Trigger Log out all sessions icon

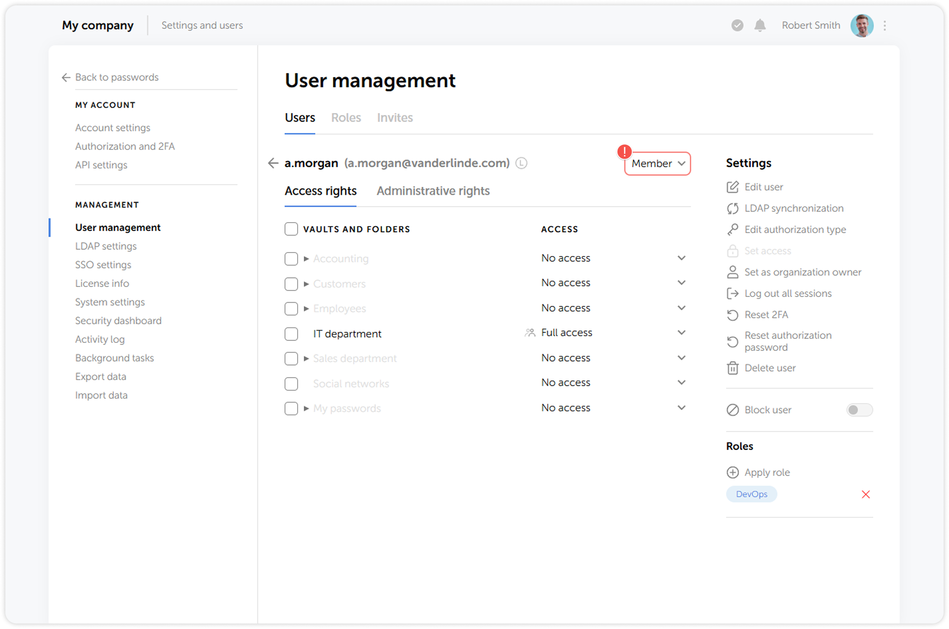[x=733, y=293]
